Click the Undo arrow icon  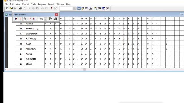(x=43, y=8)
